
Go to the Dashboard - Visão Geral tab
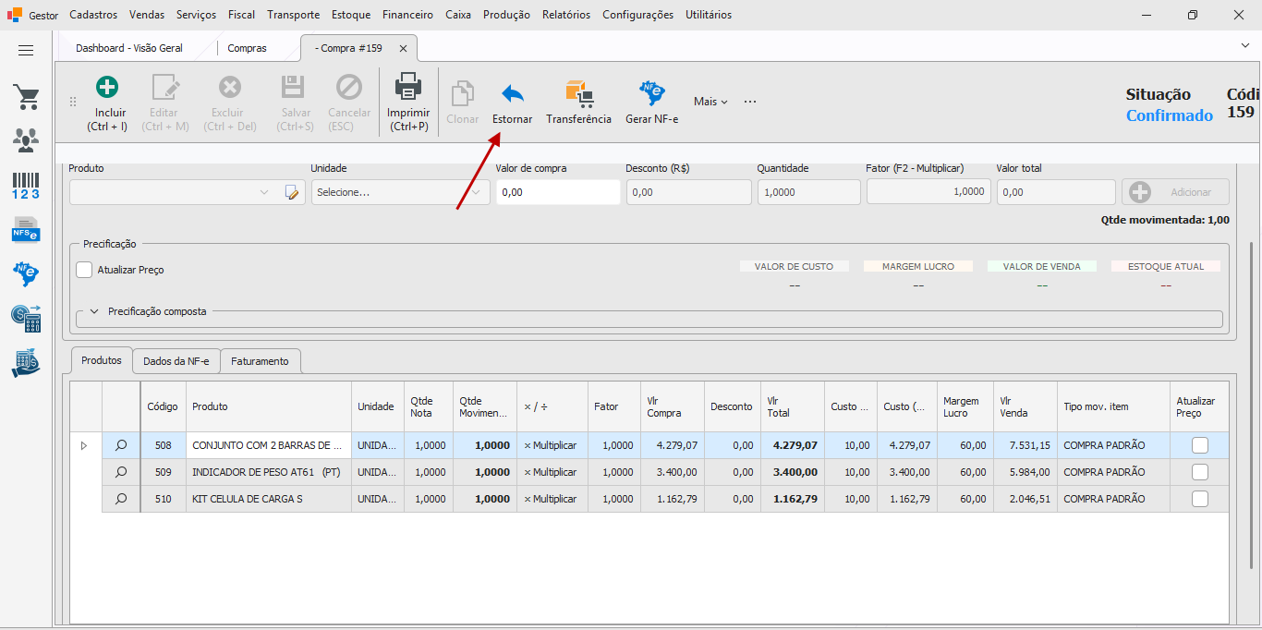pos(129,48)
